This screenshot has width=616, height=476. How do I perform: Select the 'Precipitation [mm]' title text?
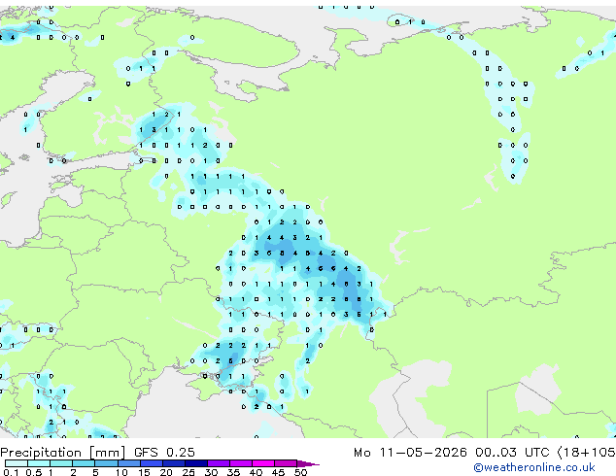62,453
